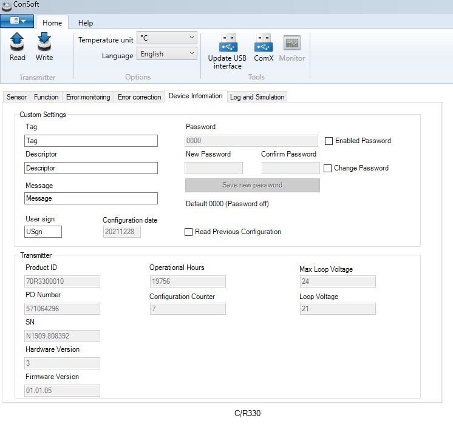Open the Language dropdown list
Screen dimensions: 453x424
(167, 54)
